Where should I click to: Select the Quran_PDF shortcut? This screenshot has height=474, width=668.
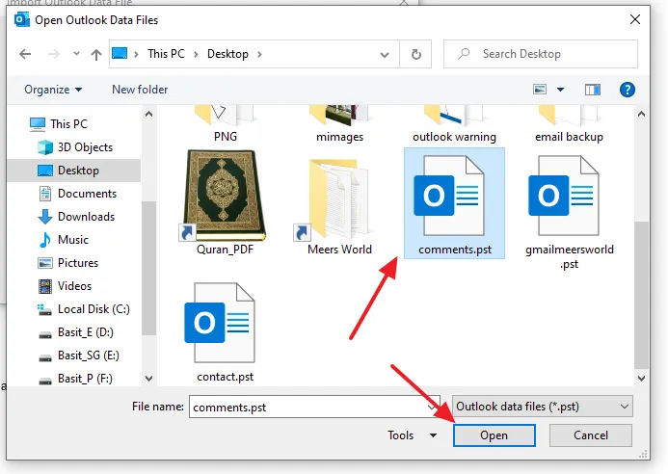click(x=225, y=202)
